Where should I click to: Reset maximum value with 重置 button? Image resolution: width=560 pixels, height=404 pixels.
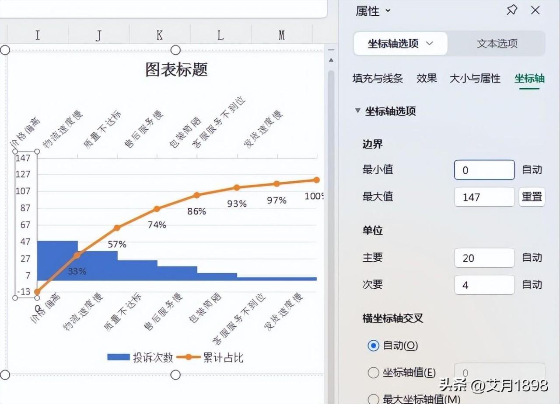532,197
